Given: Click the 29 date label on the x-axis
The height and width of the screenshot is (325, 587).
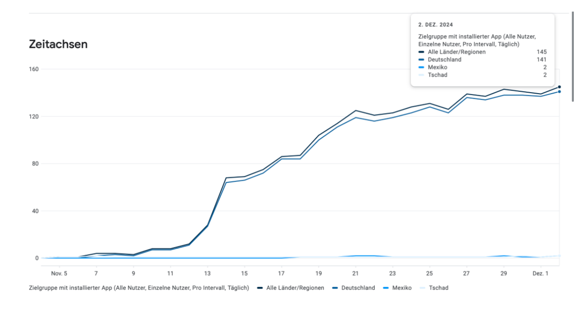Looking at the screenshot, I should (503, 274).
